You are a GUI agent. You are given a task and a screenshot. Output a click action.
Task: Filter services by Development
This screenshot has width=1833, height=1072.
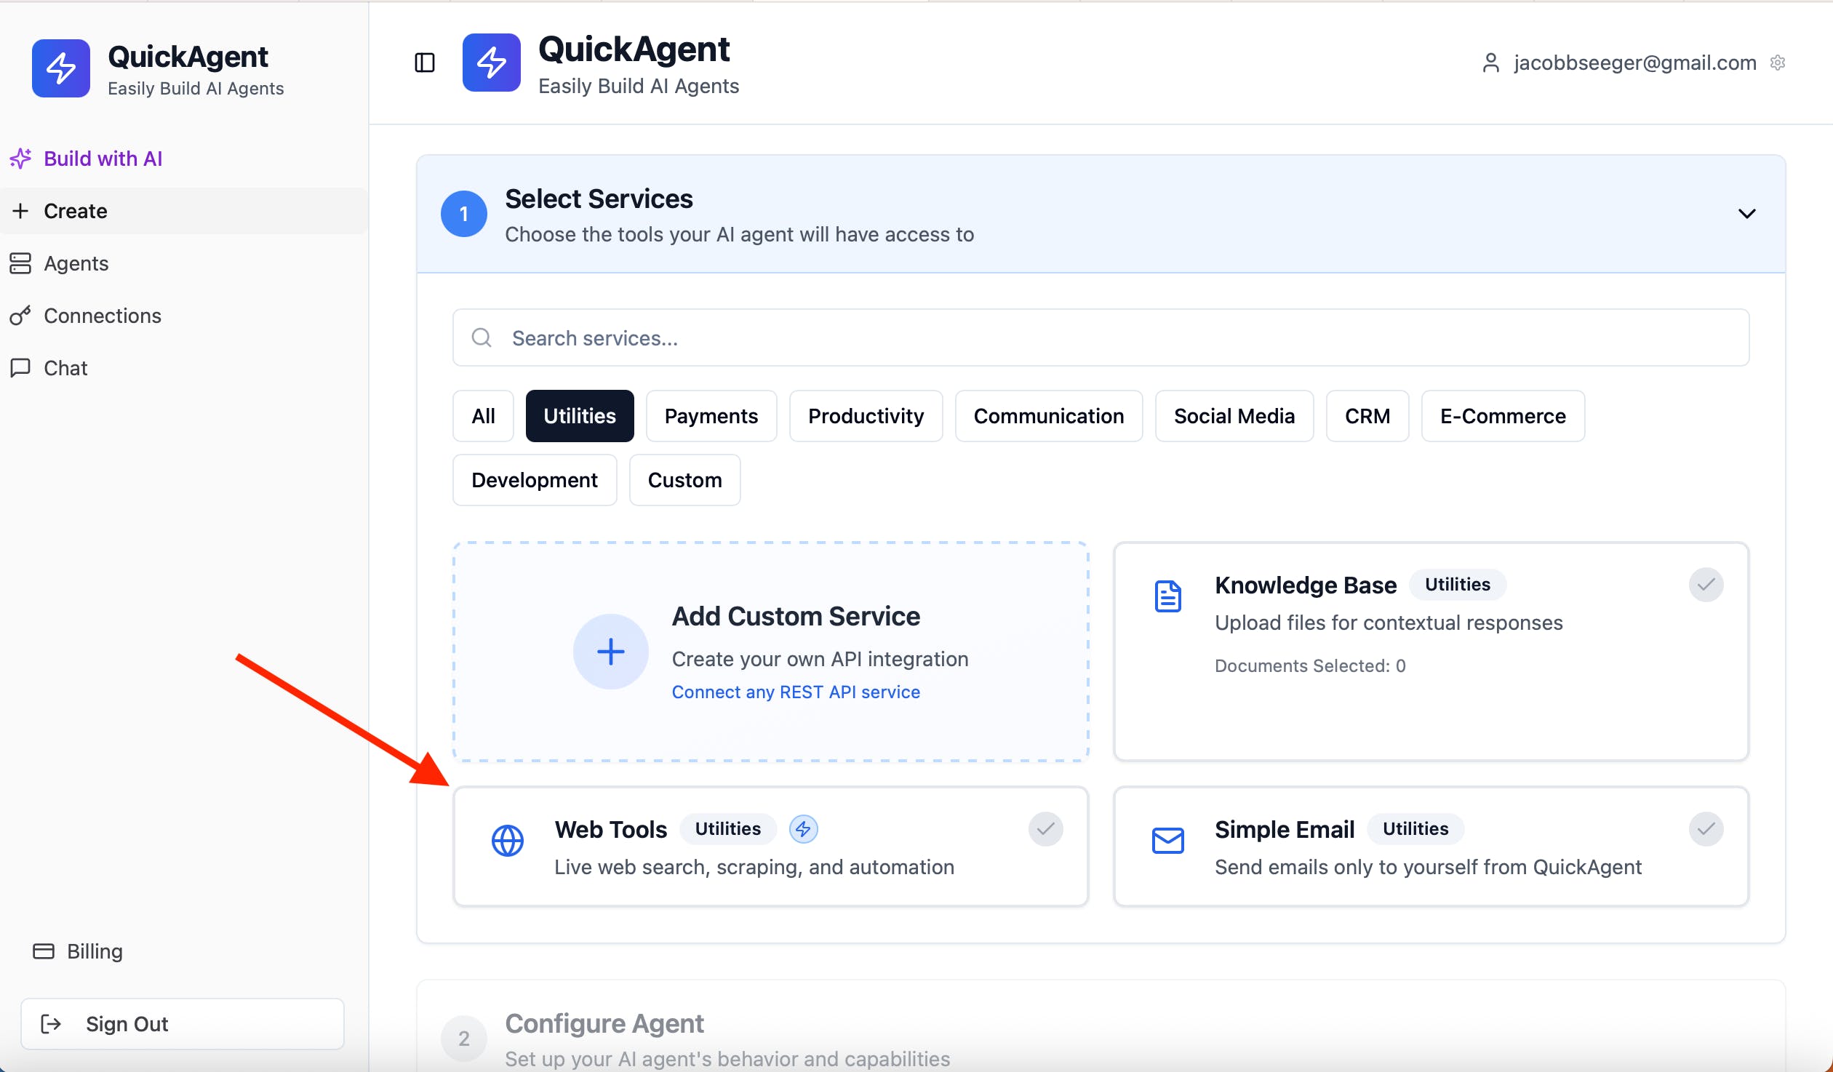pos(535,480)
